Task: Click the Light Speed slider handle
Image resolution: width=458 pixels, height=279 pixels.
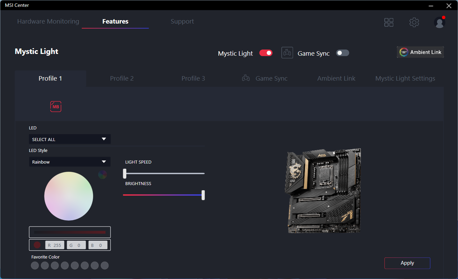Action: pos(125,173)
